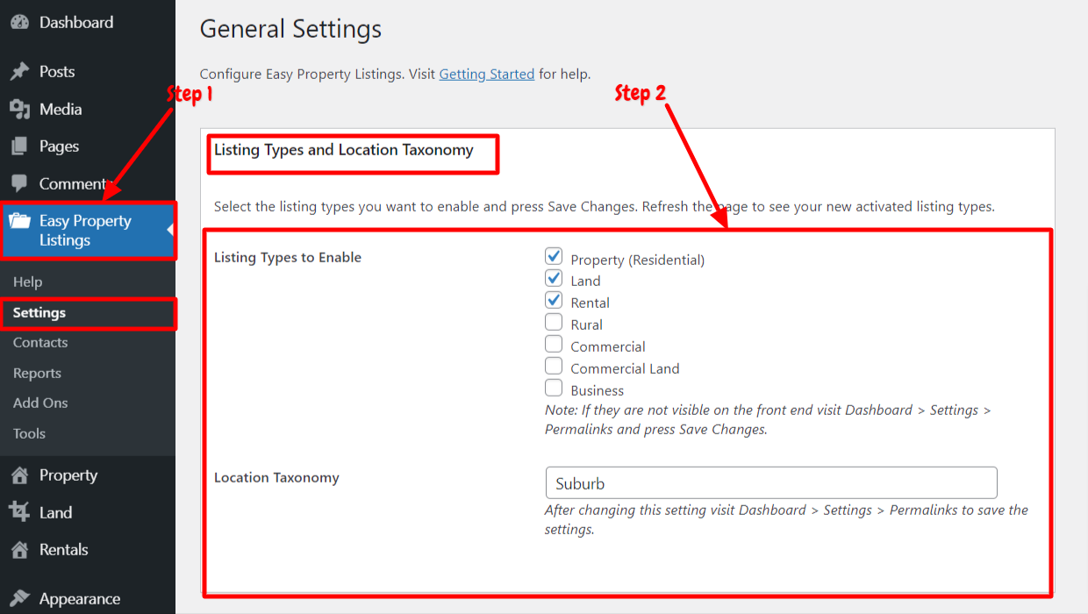Click the Dashboard gauge icon

pyautogui.click(x=19, y=23)
